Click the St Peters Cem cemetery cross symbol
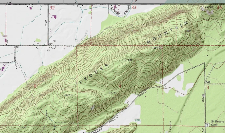 click(207, 125)
